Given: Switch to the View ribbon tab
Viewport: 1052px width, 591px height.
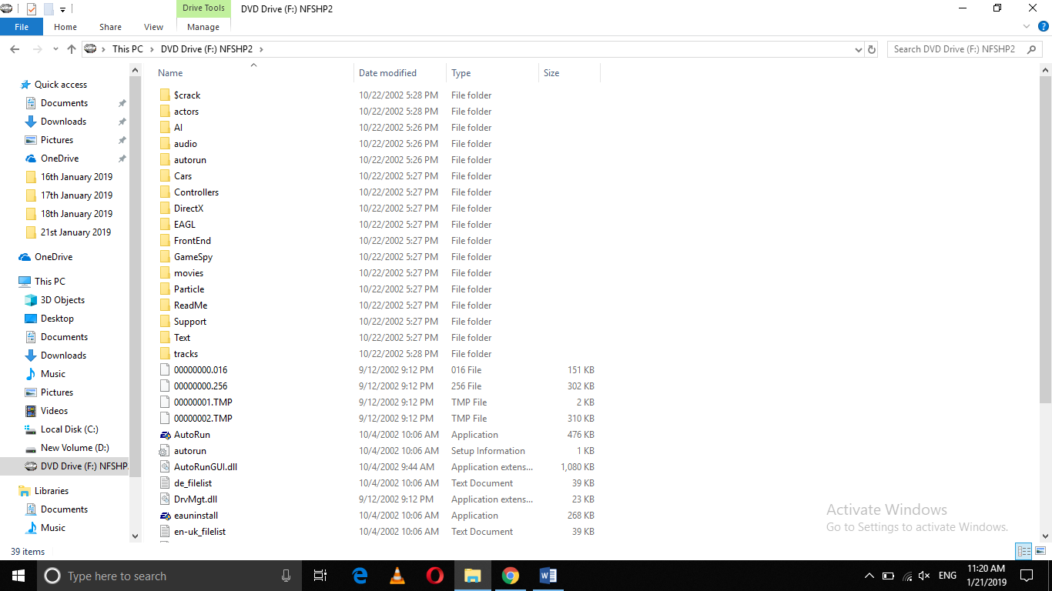Looking at the screenshot, I should [153, 26].
